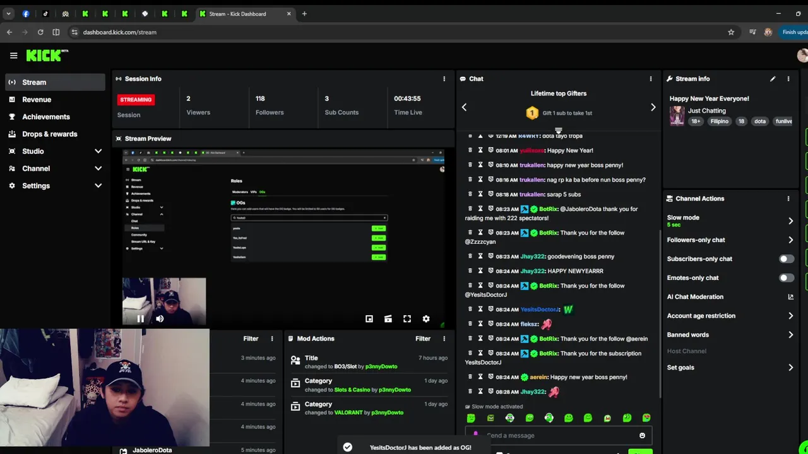Show previous Lifetime top Gifters slide
808x454 pixels.
tap(464, 107)
